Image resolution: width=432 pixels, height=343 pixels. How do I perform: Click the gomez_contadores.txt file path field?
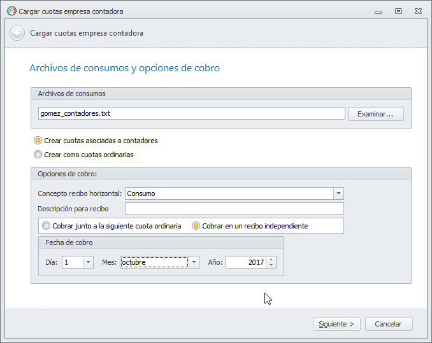pyautogui.click(x=191, y=114)
